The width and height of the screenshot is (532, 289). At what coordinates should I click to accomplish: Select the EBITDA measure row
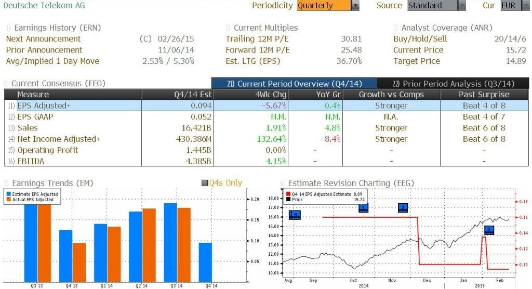(x=267, y=161)
